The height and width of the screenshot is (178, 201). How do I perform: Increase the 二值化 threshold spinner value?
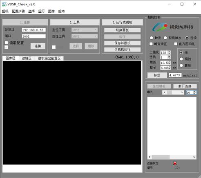click(169, 52)
